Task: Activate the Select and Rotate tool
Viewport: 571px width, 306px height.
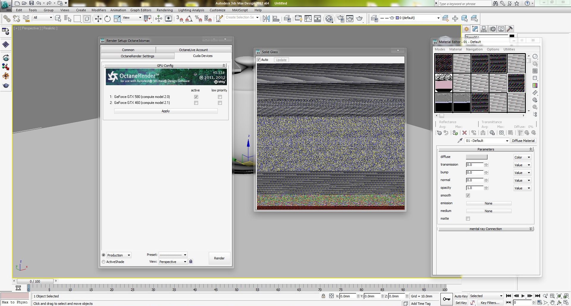Action: 107,19
